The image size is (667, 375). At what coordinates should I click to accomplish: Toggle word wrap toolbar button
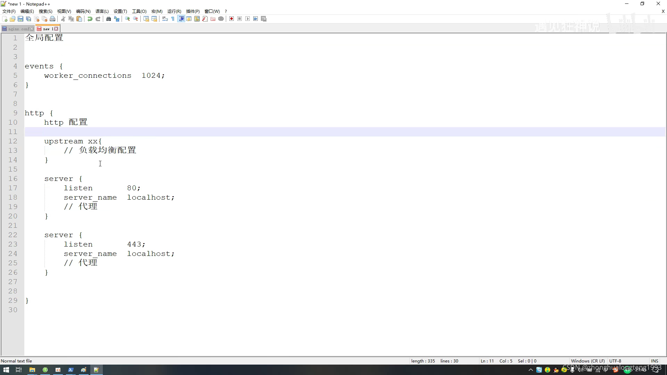pyautogui.click(x=165, y=19)
